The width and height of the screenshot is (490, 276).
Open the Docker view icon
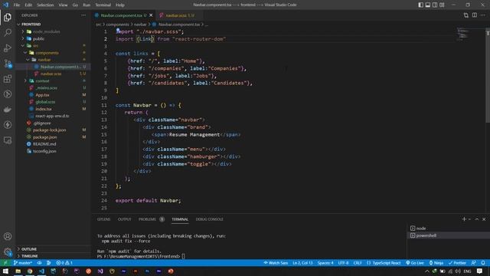pyautogui.click(x=8, y=110)
